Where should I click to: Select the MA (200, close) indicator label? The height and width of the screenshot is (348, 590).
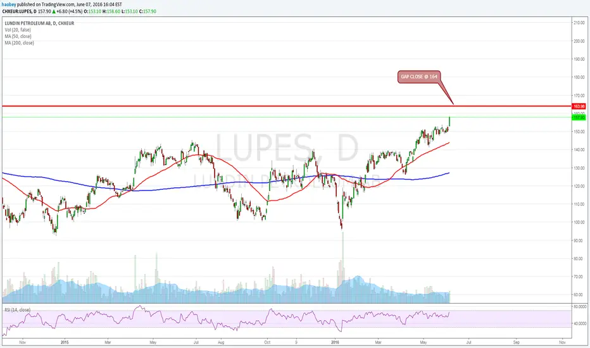tap(19, 43)
